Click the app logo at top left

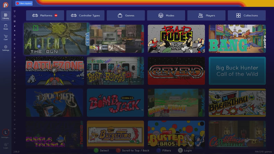[x=5, y=5]
